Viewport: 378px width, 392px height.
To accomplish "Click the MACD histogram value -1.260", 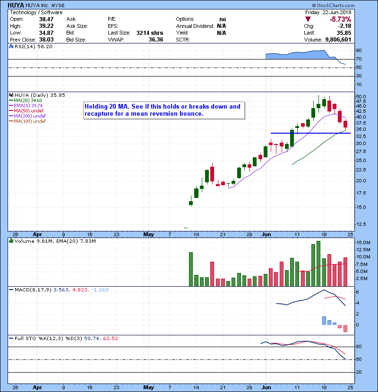I will (100, 290).
